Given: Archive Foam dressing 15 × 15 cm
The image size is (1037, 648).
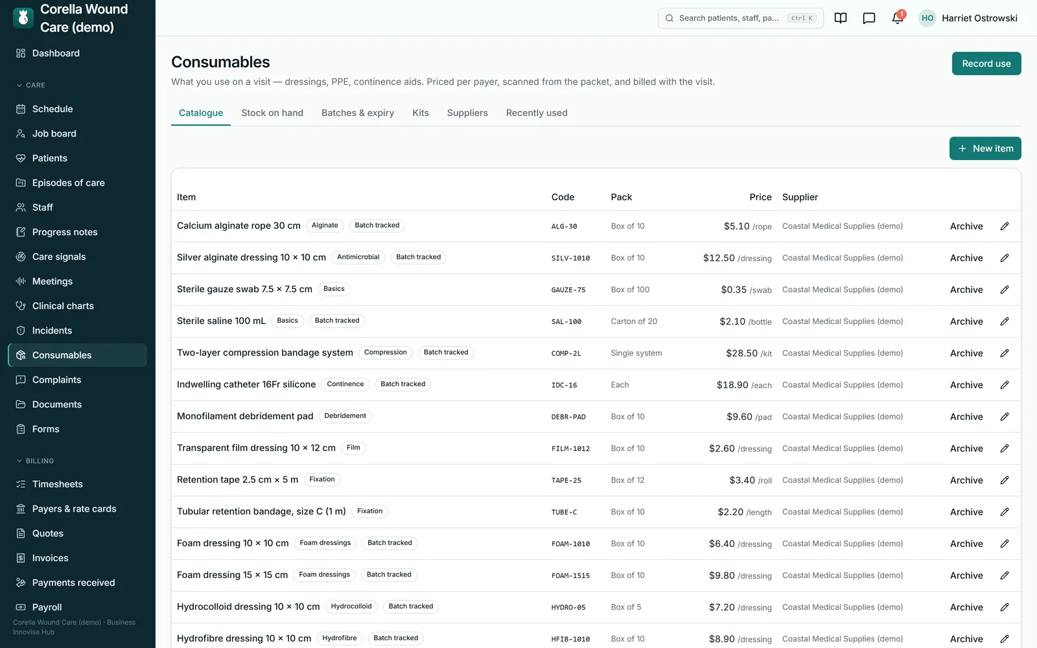Looking at the screenshot, I should tap(966, 575).
